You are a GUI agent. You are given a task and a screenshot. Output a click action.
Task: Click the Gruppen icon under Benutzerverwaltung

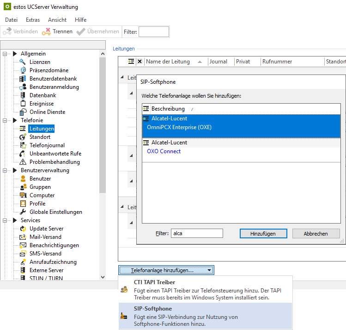click(x=23, y=187)
